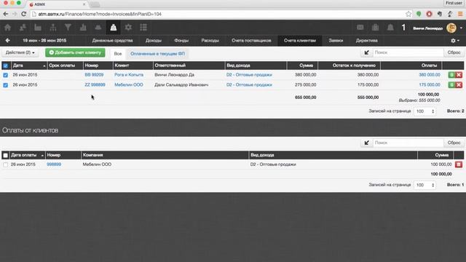Click Сброс button for invoices search
Screen dimensions: 466x262
[454, 52]
